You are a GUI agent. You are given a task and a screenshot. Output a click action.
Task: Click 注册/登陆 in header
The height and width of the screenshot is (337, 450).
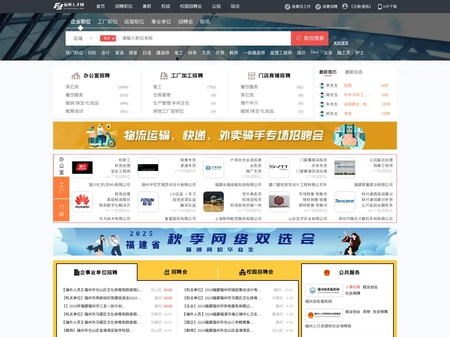361,7
